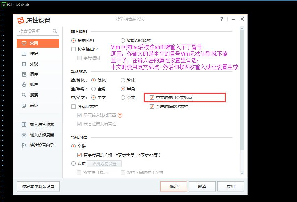Click the shirt icon beside 外观

[x=24, y=64]
